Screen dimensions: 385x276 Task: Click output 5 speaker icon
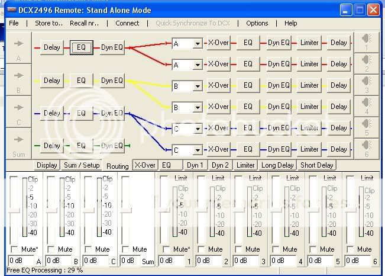pos(365,129)
